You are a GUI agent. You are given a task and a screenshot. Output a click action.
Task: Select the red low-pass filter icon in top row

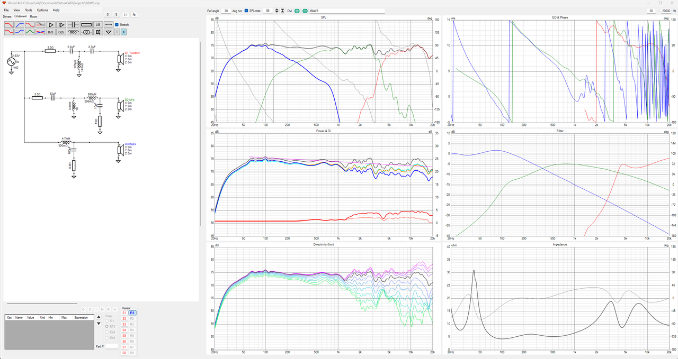(x=8, y=25)
